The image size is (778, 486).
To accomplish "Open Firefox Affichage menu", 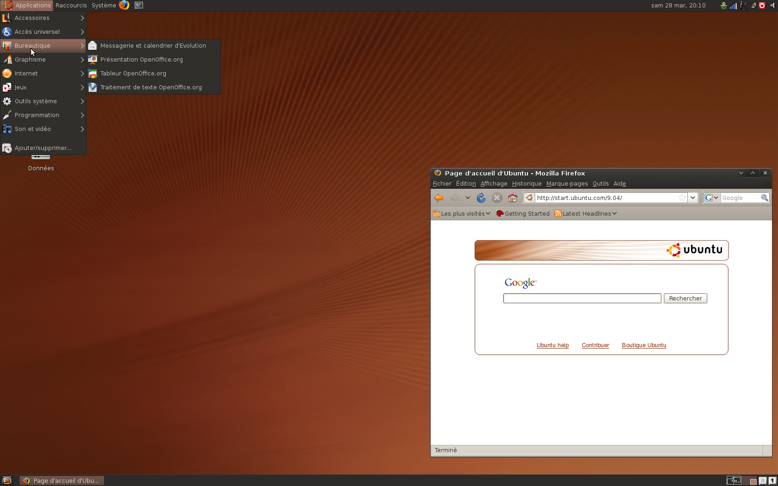I will click(494, 184).
